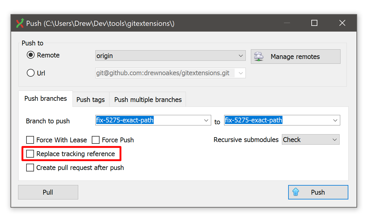Open Manage remotes
The height and width of the screenshot is (219, 370).
click(295, 56)
